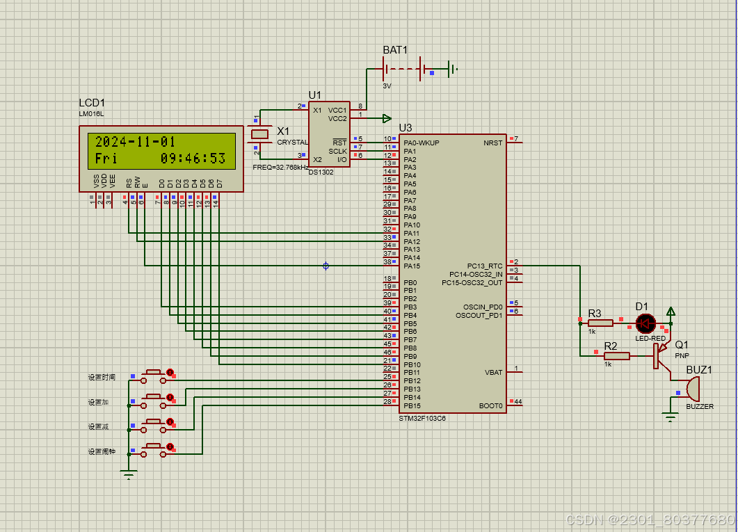Click the DS1302 part name

click(x=321, y=172)
